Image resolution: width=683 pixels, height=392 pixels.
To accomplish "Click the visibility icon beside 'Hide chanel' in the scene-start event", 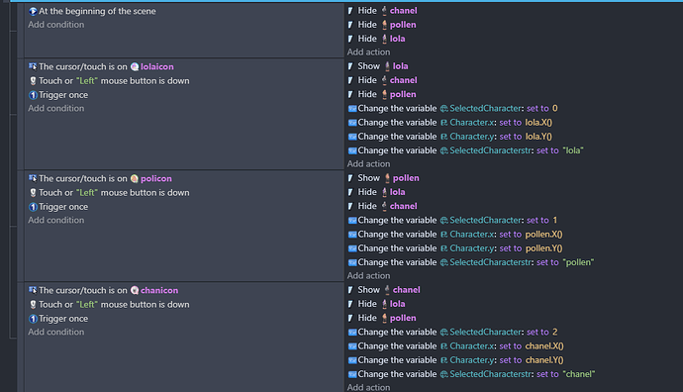I will pos(350,11).
